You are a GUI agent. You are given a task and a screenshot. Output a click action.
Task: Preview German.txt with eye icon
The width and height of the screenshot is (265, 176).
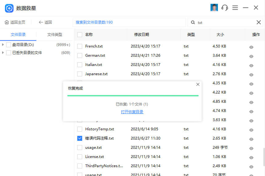(x=251, y=56)
